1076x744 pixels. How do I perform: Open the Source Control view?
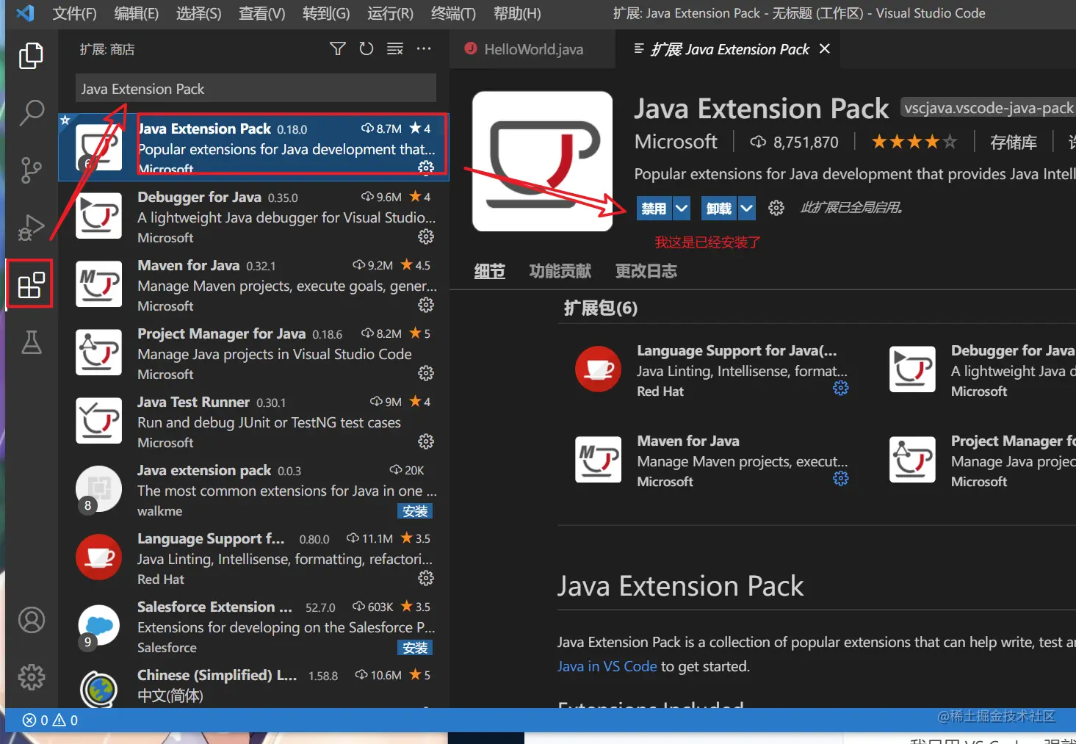pos(31,170)
